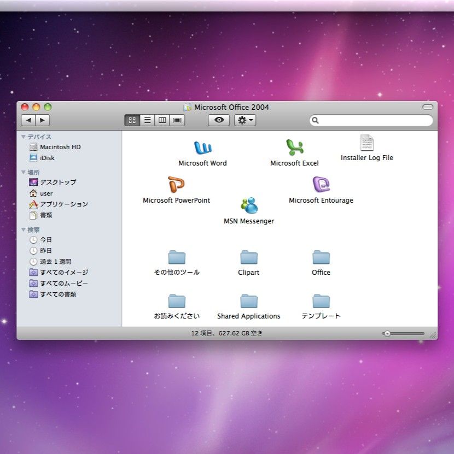Screen dimensions: 454x454
Task: Click the magnifier icon in search field
Action: pyautogui.click(x=316, y=120)
